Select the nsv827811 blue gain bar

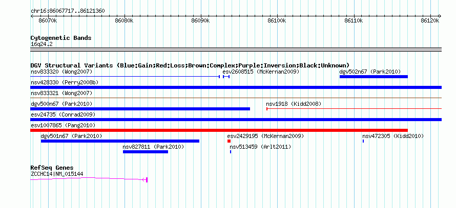tap(146, 152)
